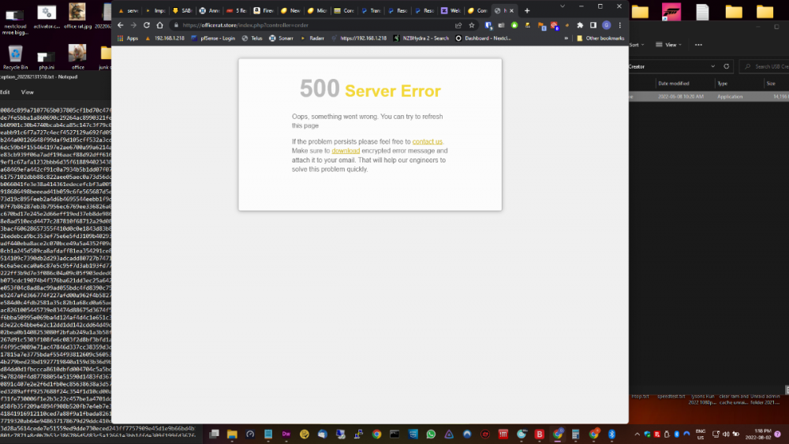Click the WhatsApp icon in the taskbar
The image size is (789, 444).
431,434
